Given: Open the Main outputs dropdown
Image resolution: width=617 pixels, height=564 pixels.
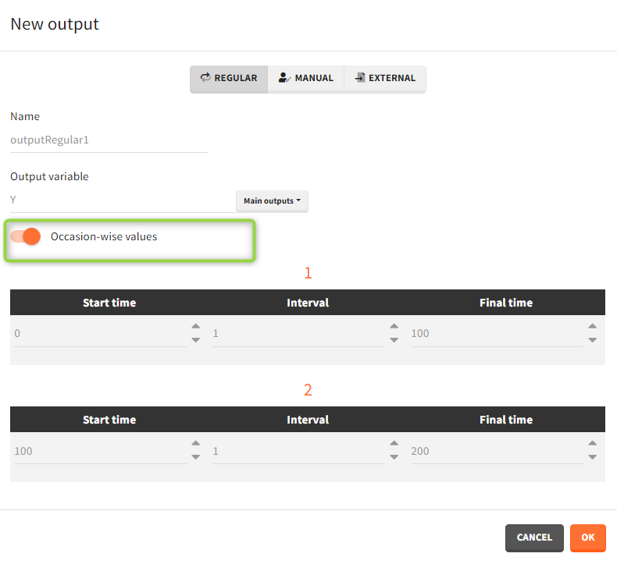Looking at the screenshot, I should pyautogui.click(x=272, y=201).
